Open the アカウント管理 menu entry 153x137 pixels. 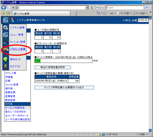[18, 49]
